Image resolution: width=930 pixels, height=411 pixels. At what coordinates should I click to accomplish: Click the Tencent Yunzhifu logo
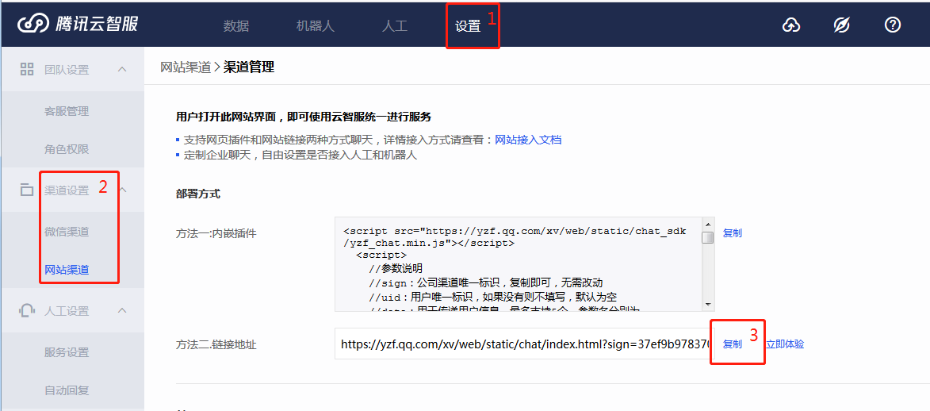click(78, 25)
